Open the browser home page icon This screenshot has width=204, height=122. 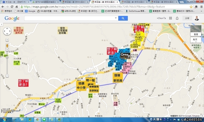17,7
